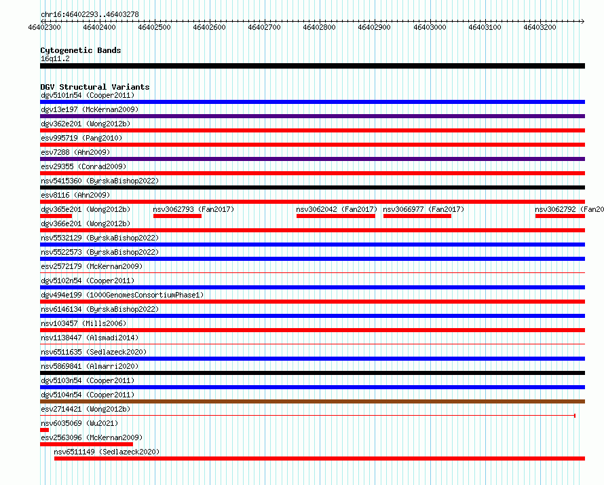Click ruler position 46402600

(209, 27)
